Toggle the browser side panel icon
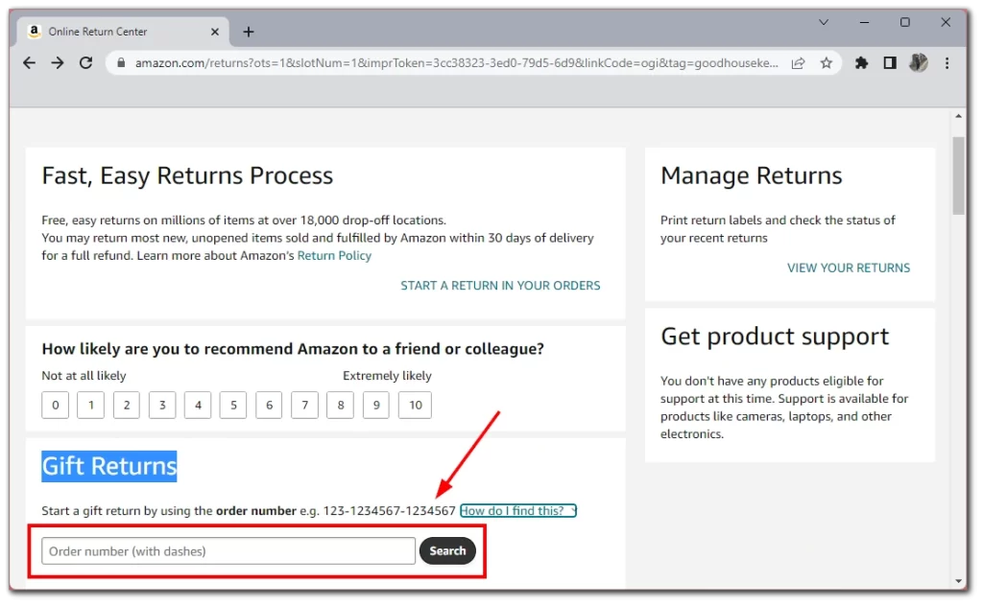This screenshot has width=983, height=606. [x=890, y=63]
